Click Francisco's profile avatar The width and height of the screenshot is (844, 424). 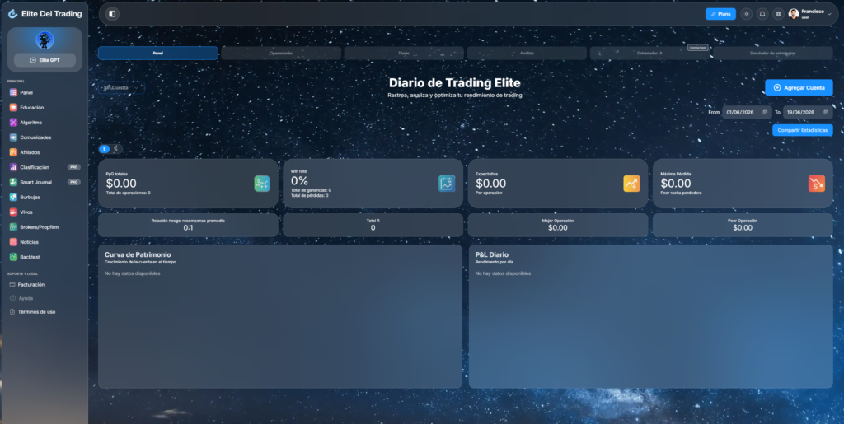coord(794,14)
